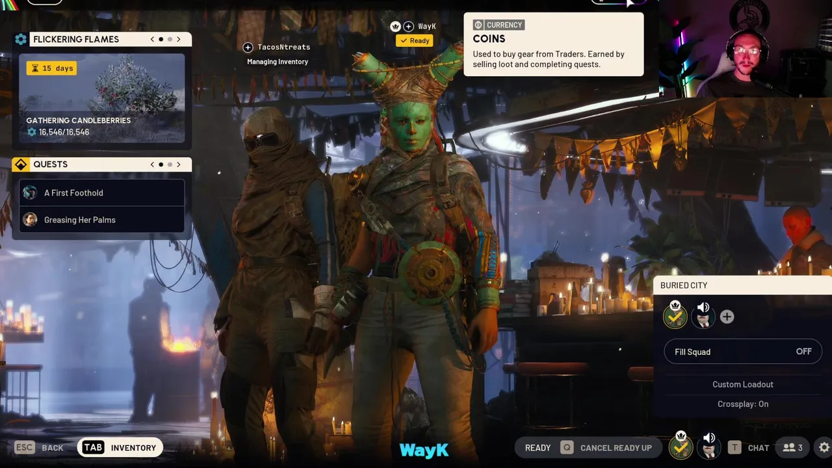Open the Gathering Candleberries event thumbnail
The height and width of the screenshot is (468, 832).
[x=102, y=98]
